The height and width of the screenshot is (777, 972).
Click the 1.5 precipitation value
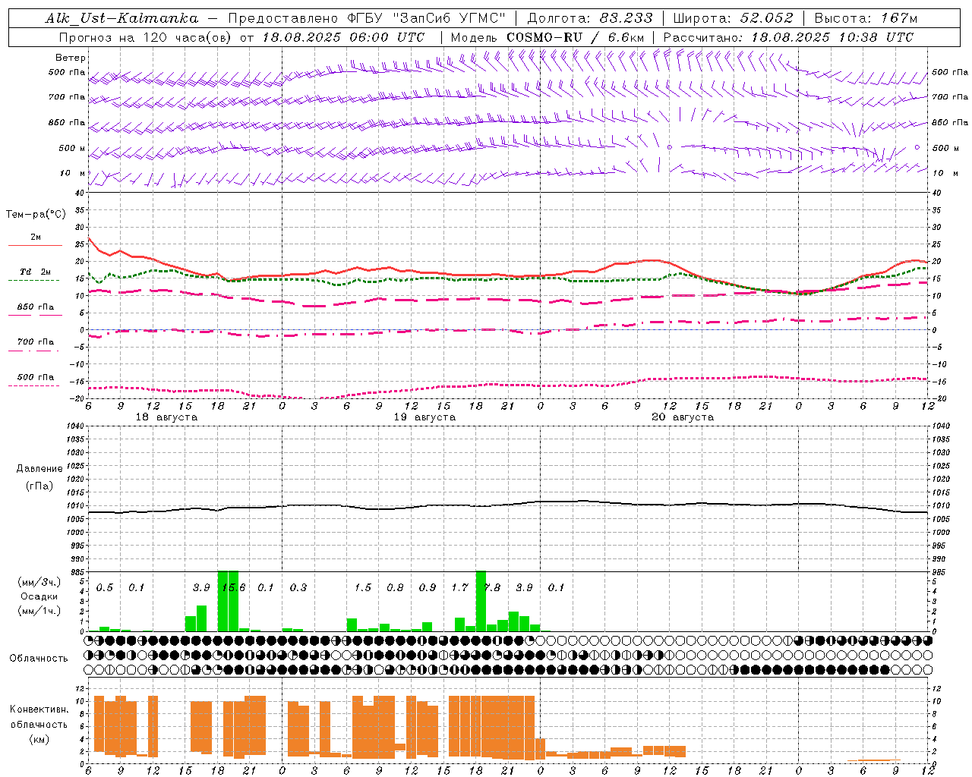pyautogui.click(x=363, y=587)
